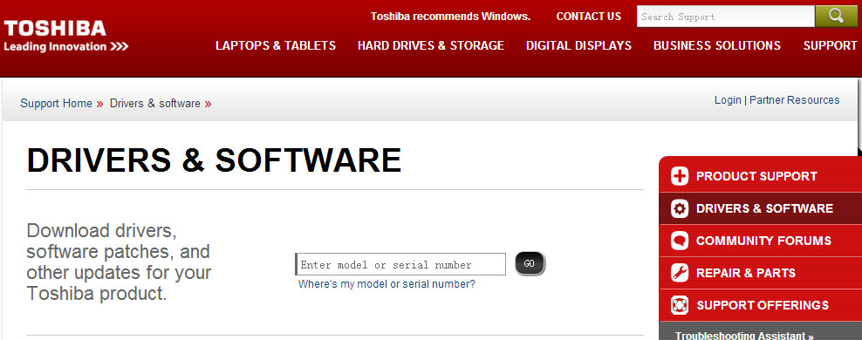Open the Hard Drives & Storage menu
The width and height of the screenshot is (862, 340).
[430, 45]
